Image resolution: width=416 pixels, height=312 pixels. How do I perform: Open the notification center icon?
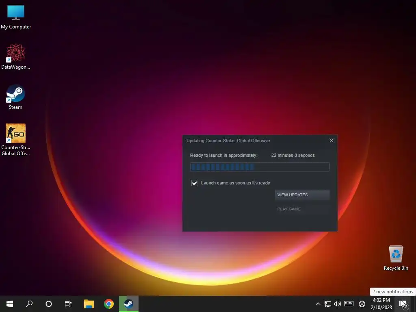[403, 304]
